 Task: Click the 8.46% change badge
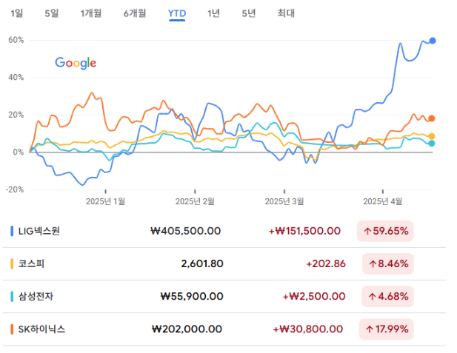click(388, 264)
